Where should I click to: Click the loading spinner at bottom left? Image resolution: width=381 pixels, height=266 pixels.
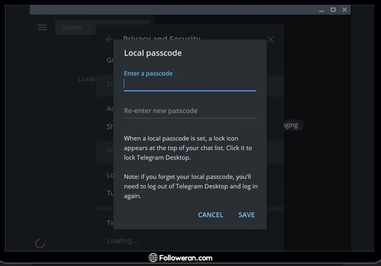[x=40, y=243]
